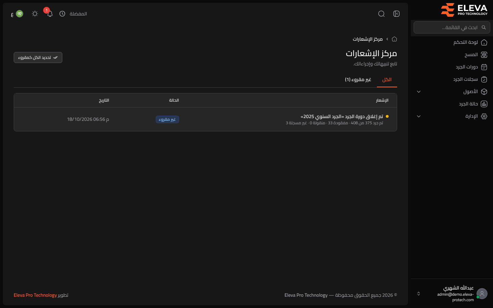Switch to the الكل tab
The width and height of the screenshot is (493, 308).
click(x=387, y=80)
